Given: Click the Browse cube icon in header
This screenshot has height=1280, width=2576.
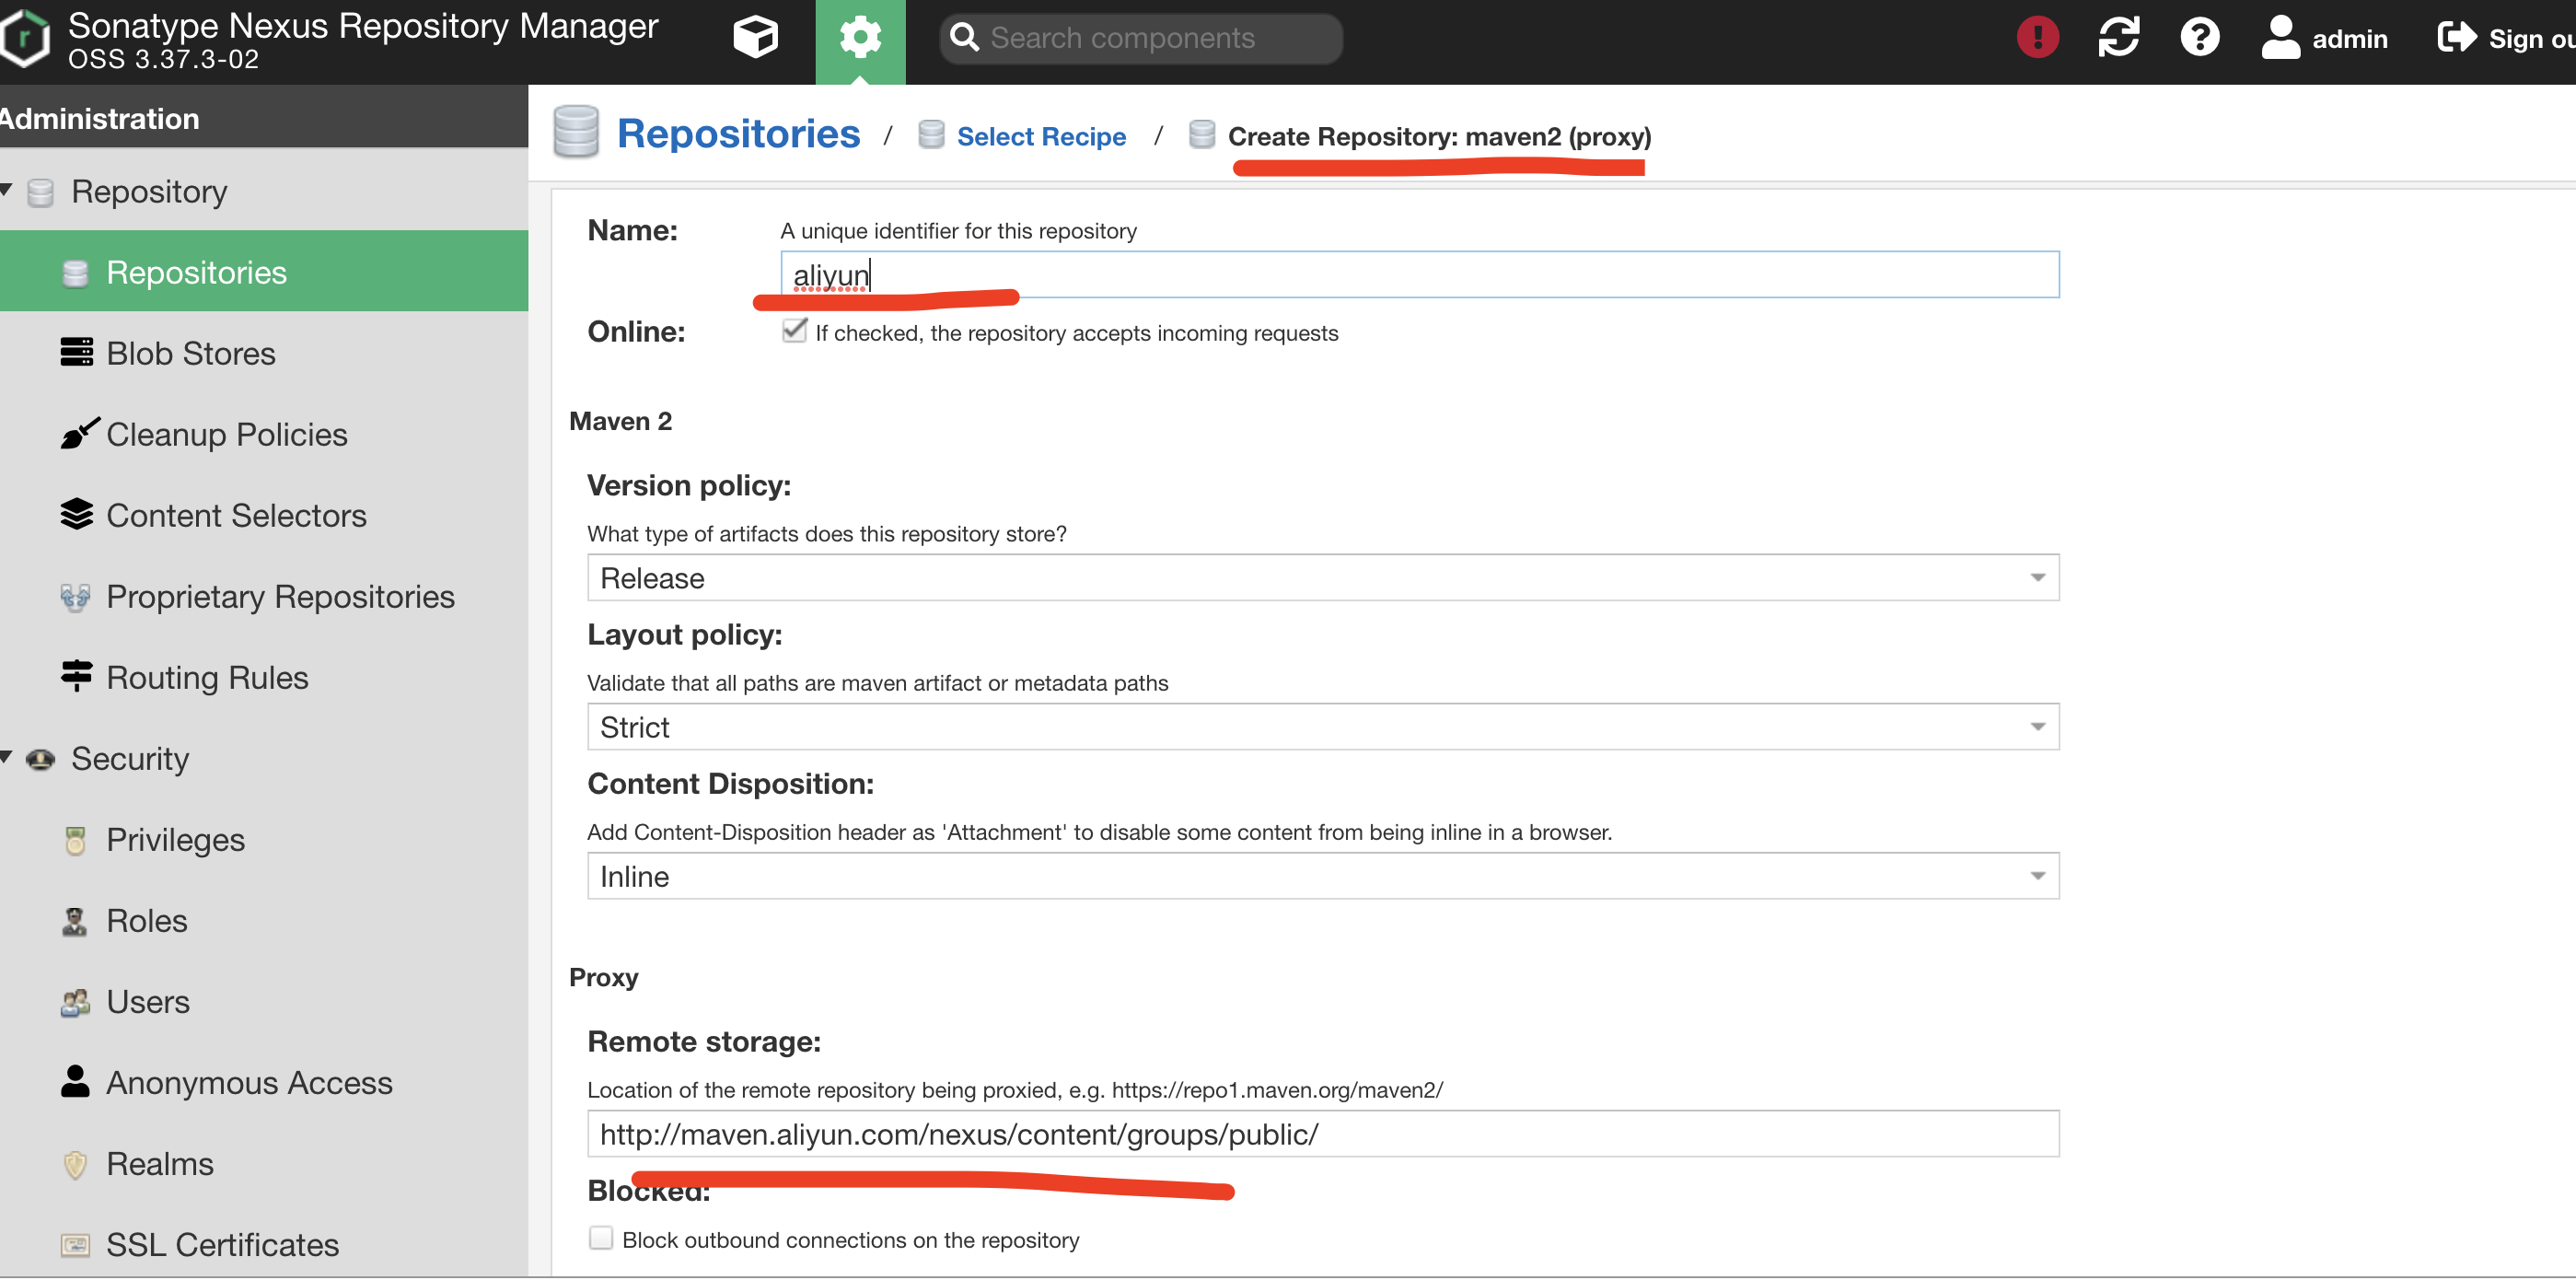Looking at the screenshot, I should point(755,38).
